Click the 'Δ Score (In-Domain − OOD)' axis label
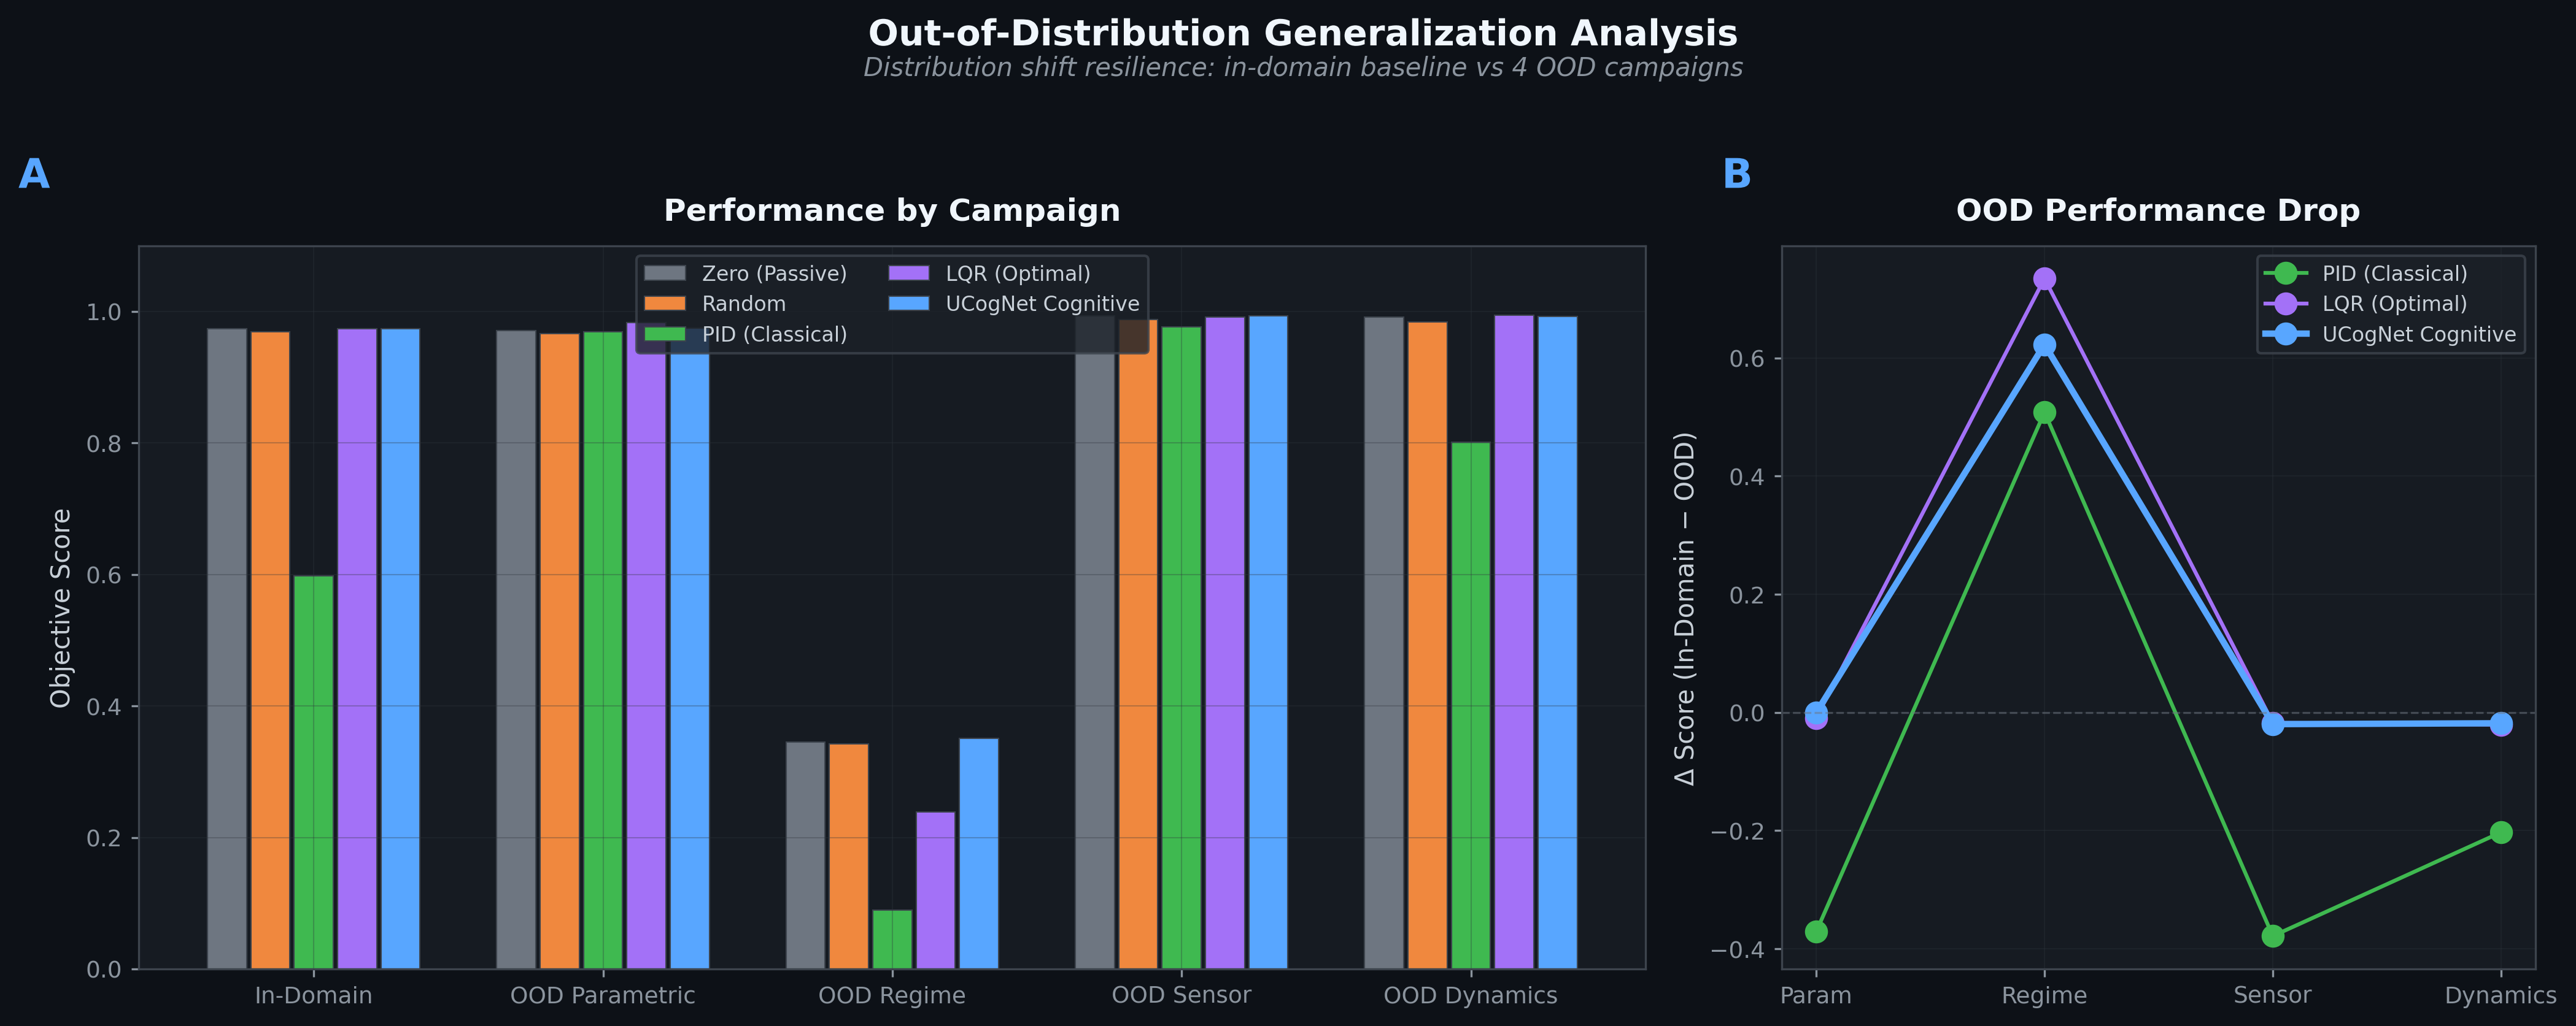This screenshot has width=2576, height=1026. [1685, 608]
